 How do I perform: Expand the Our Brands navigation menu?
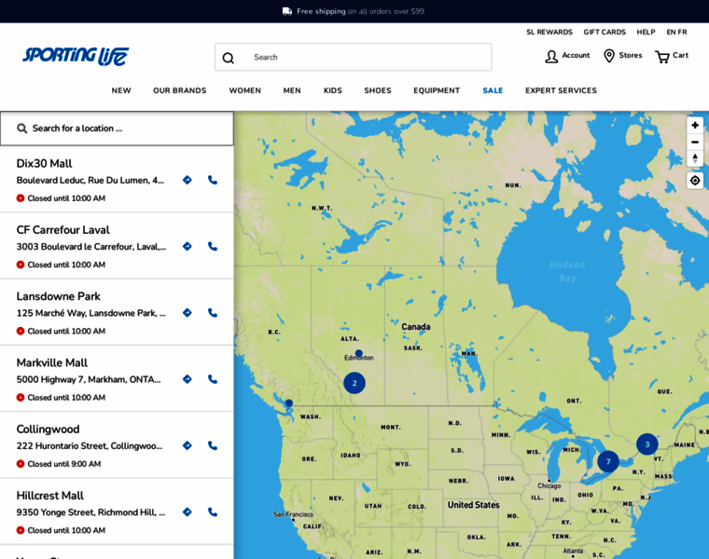point(179,90)
